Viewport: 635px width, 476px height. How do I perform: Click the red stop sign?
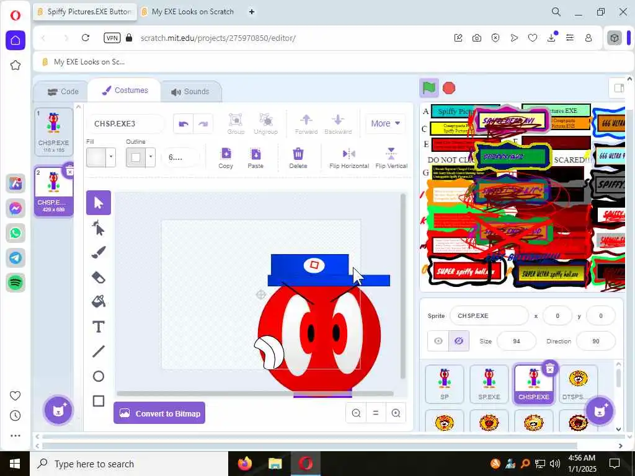[449, 88]
